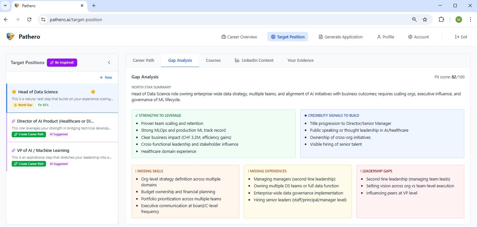
Task: Open Generate Application page
Action: coord(340,37)
